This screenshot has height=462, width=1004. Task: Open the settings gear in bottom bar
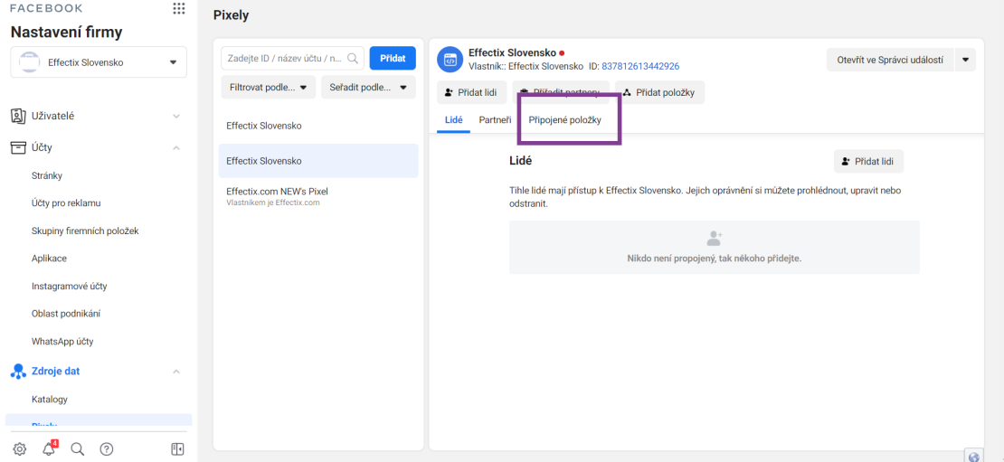tap(20, 449)
